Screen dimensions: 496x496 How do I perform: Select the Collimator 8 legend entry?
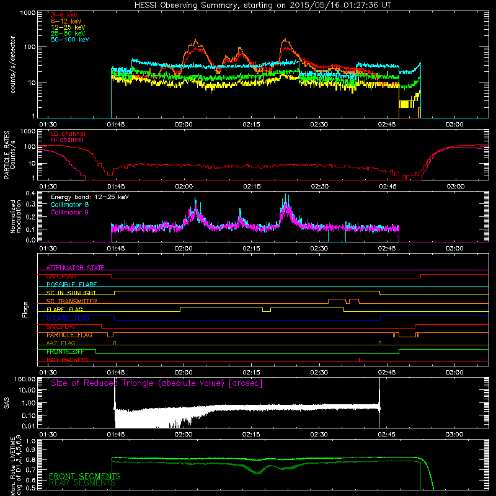69,205
